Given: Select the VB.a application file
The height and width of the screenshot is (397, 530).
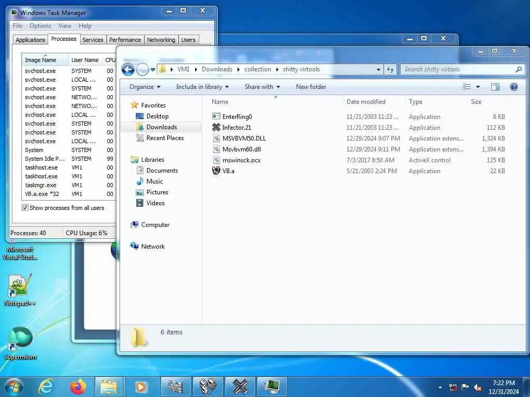Looking at the screenshot, I should (x=228, y=171).
